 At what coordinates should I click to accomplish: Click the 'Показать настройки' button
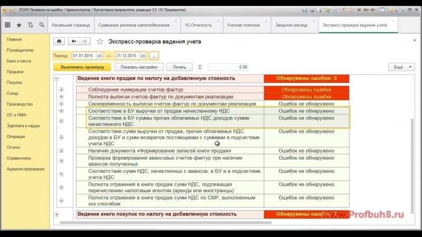click(139, 67)
